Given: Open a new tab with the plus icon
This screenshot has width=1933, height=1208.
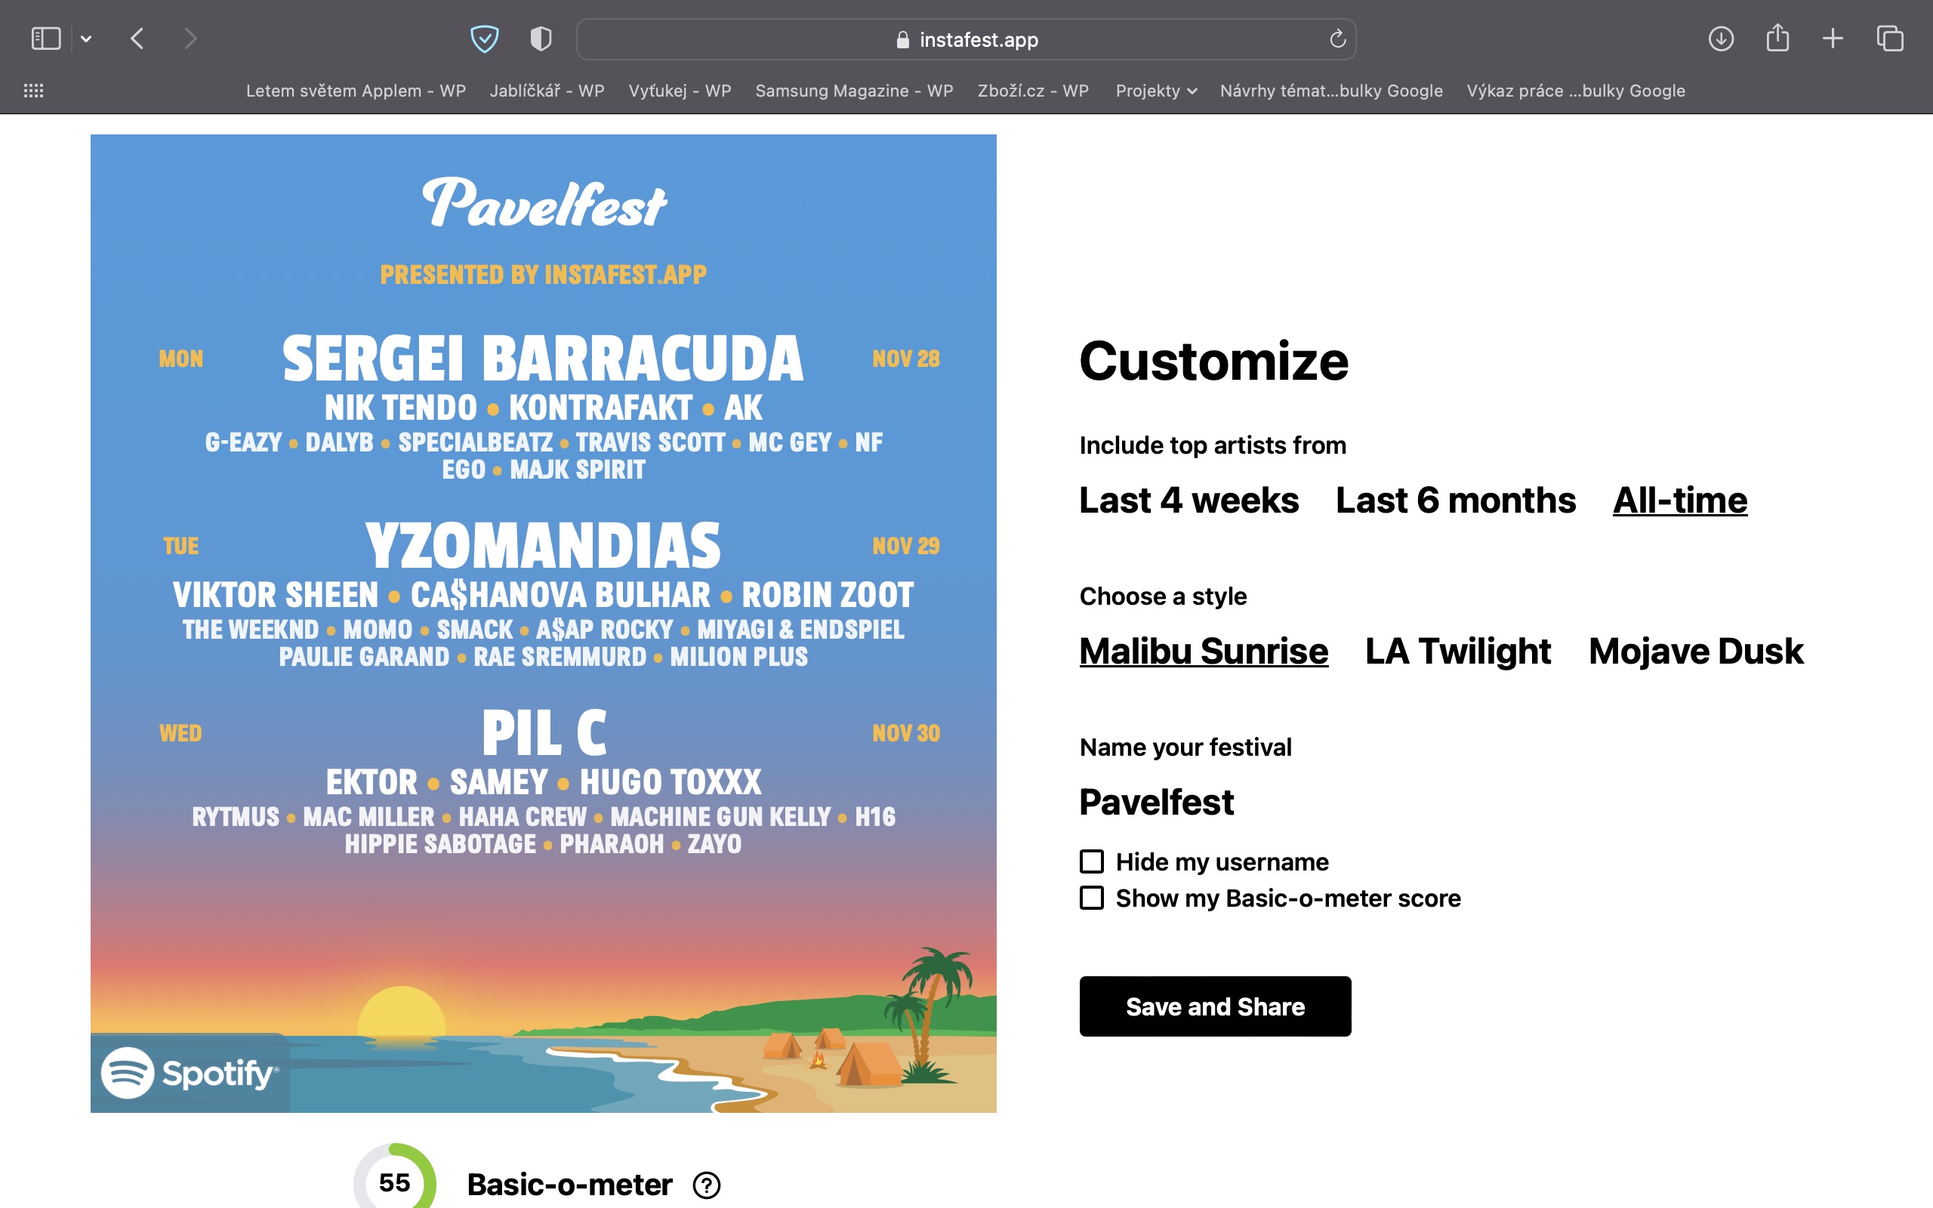Looking at the screenshot, I should coord(1833,39).
